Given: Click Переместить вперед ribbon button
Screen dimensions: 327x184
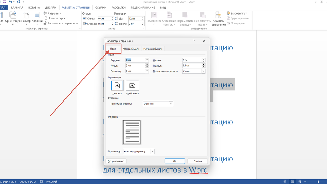Looking at the screenshot, I should point(185,19).
